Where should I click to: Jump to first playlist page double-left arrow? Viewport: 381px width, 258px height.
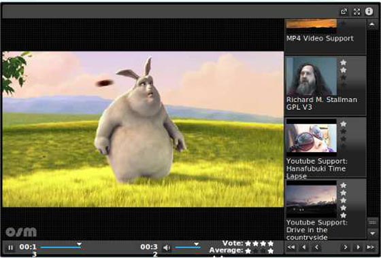291,247
